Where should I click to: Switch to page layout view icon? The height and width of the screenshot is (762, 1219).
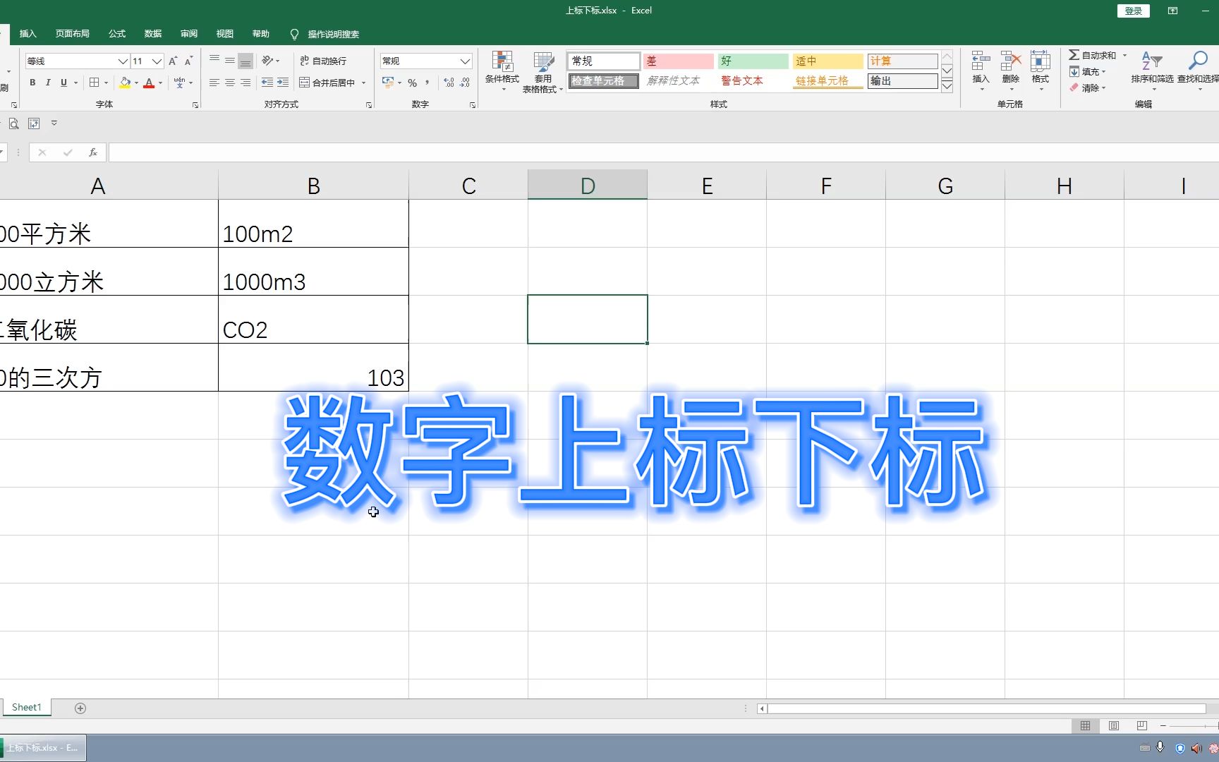1114,725
